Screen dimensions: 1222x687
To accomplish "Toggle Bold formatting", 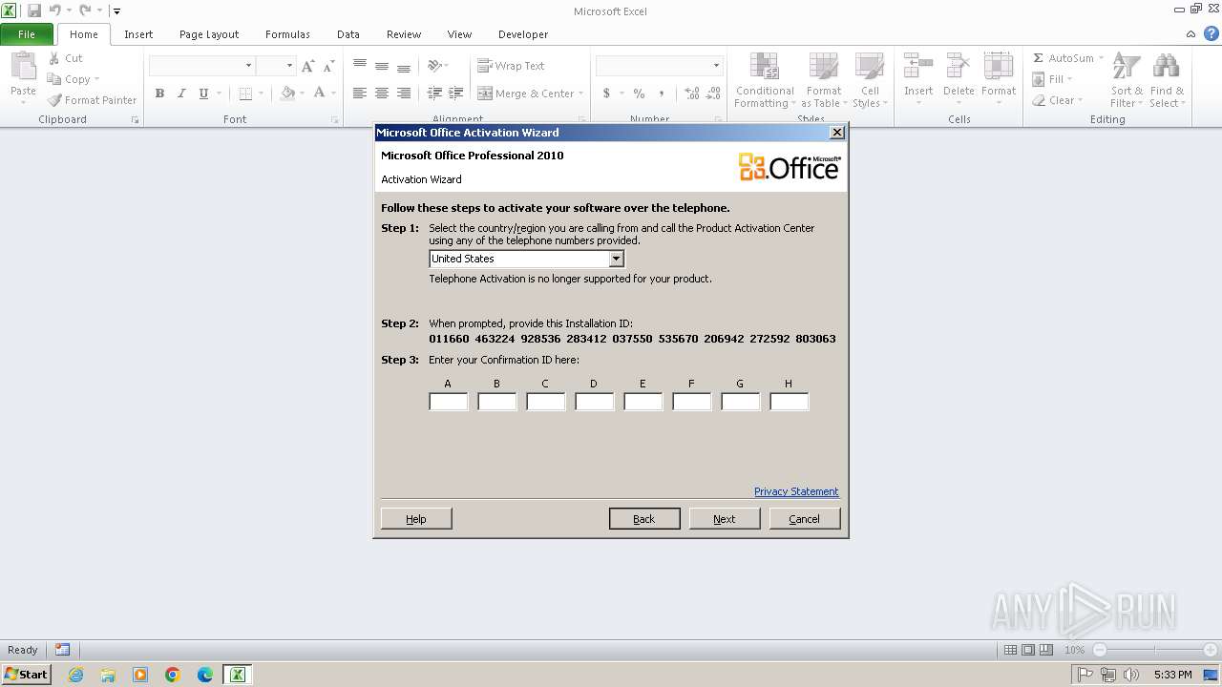I will click(159, 94).
